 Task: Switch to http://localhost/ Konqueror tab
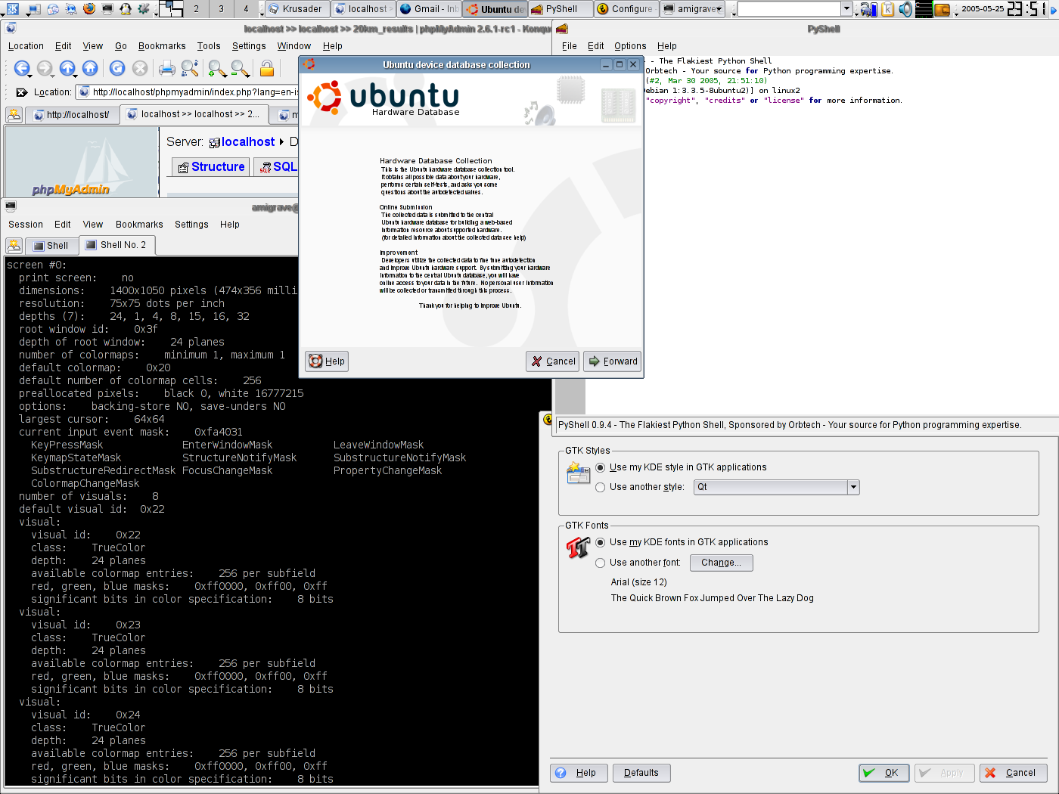(x=72, y=115)
